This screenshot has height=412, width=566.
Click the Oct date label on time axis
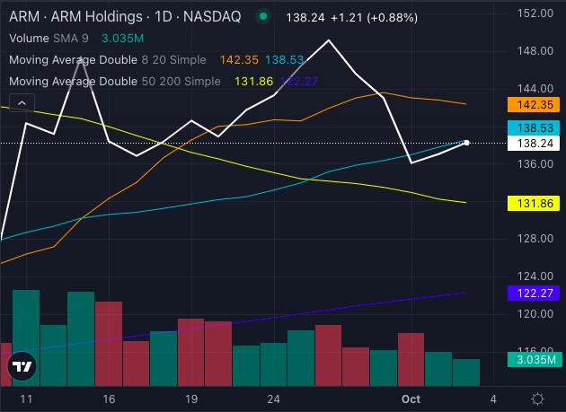411,399
